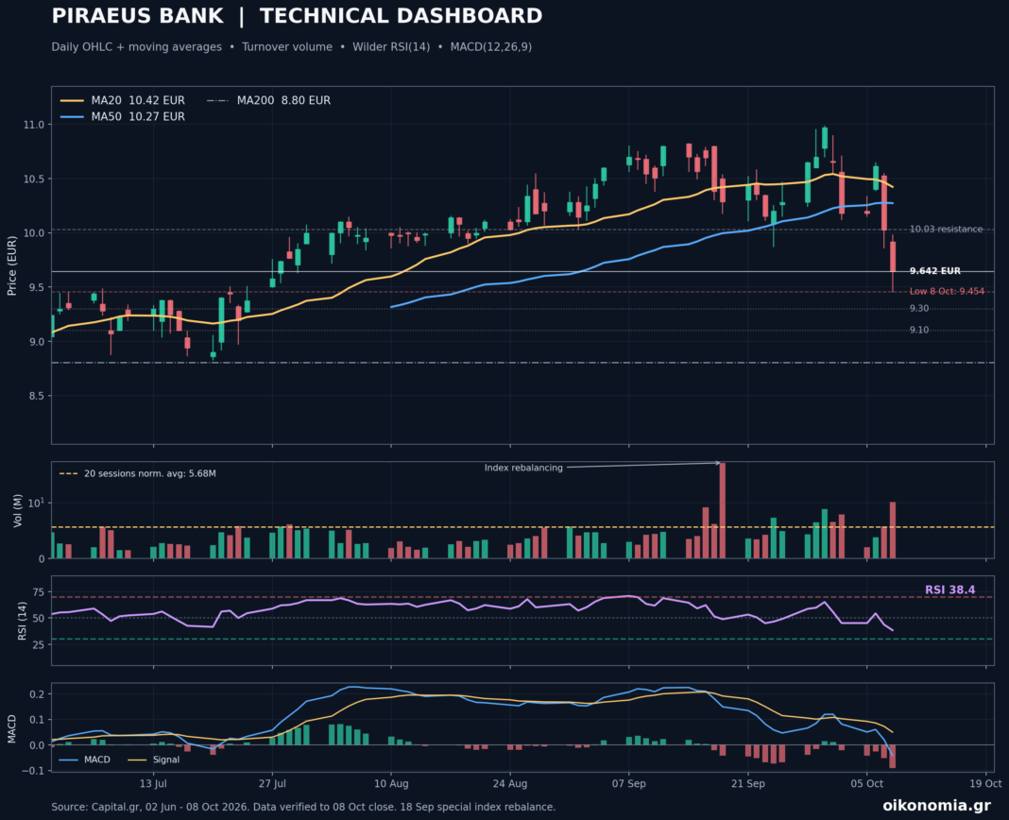Click the 05 Oct date axis label
The height and width of the screenshot is (820, 1009).
point(866,783)
